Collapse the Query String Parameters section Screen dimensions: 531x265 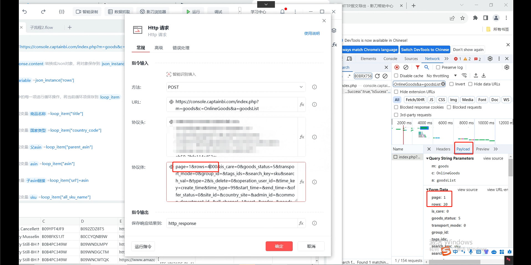(x=427, y=158)
